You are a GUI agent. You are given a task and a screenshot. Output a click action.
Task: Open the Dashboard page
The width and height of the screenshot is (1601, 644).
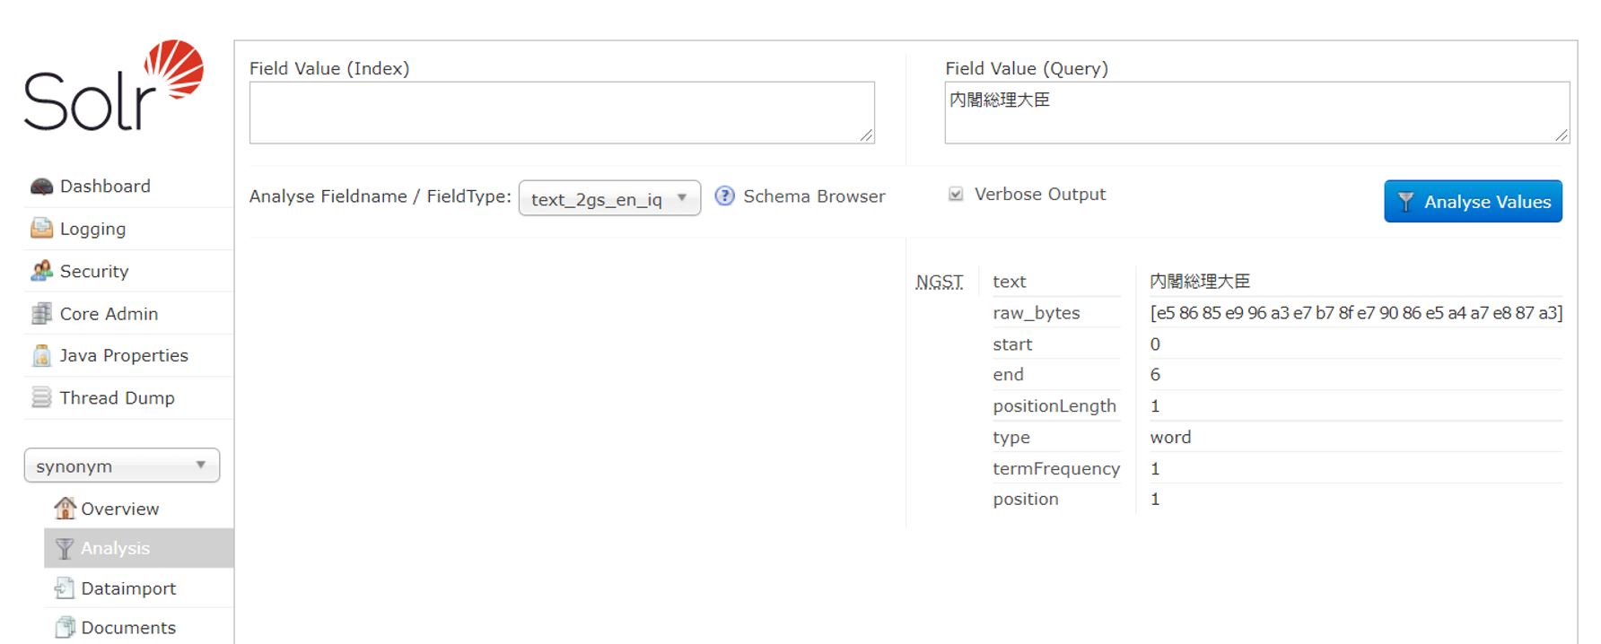105,187
